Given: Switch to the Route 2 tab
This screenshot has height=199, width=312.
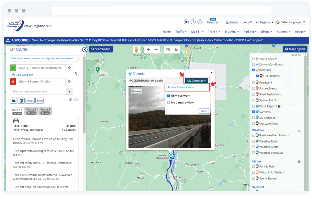Looking at the screenshot, I should 31,111.
